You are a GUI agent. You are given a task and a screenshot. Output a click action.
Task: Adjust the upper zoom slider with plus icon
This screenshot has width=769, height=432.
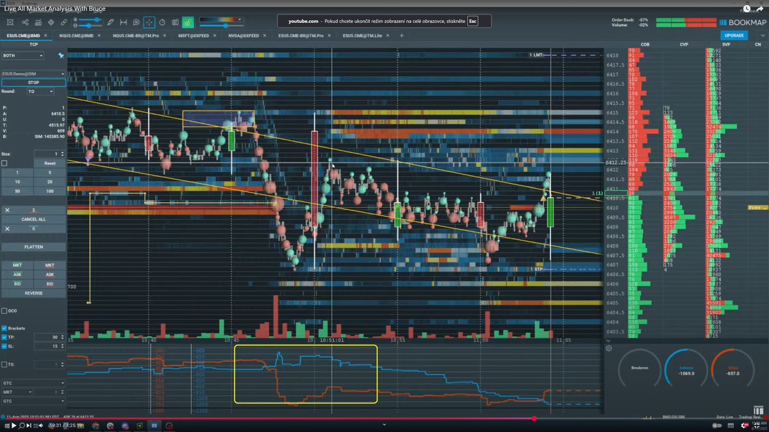(90, 19)
